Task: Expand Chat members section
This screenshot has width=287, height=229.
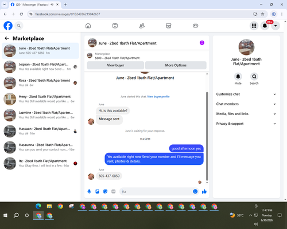Action: (x=246, y=104)
